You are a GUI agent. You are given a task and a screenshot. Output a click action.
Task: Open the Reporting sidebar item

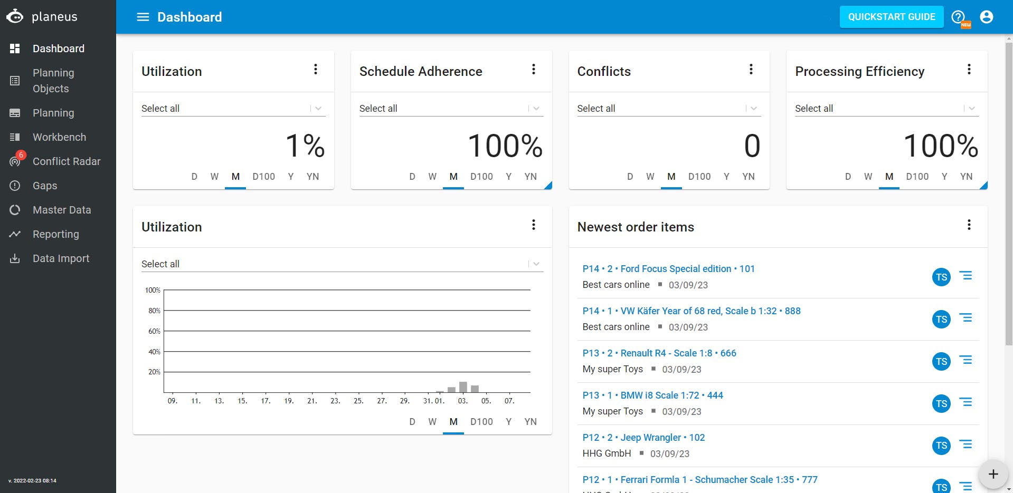point(55,234)
